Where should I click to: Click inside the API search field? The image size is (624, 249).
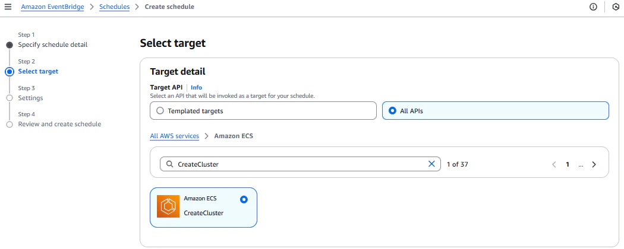point(300,164)
